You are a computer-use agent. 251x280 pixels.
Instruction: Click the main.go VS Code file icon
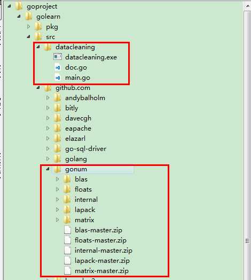point(58,78)
